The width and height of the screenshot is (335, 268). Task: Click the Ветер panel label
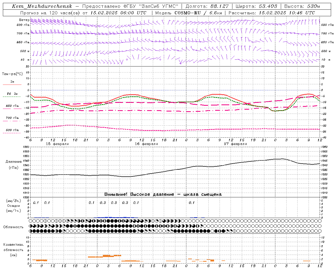[24, 20]
